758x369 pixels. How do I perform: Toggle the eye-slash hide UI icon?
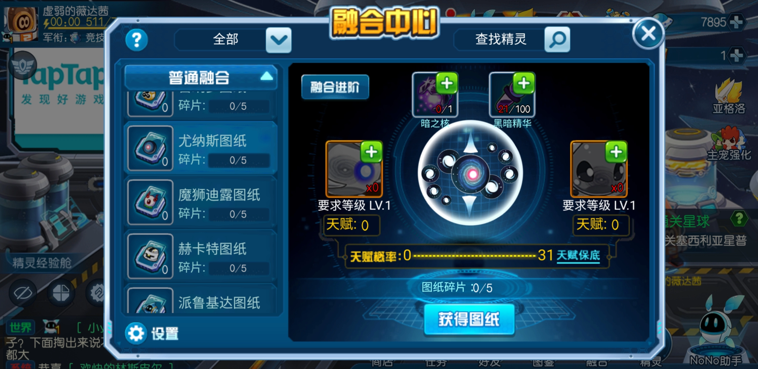coord(23,292)
